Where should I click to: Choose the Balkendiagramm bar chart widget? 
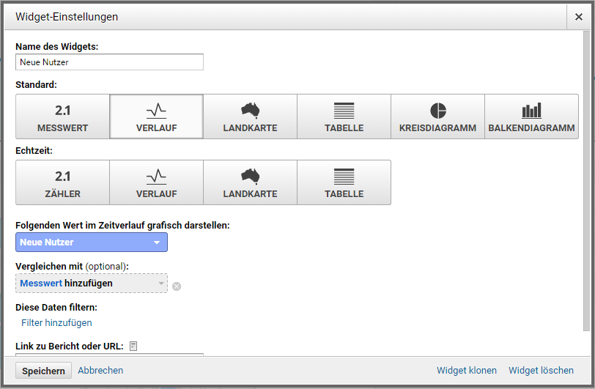(x=531, y=116)
